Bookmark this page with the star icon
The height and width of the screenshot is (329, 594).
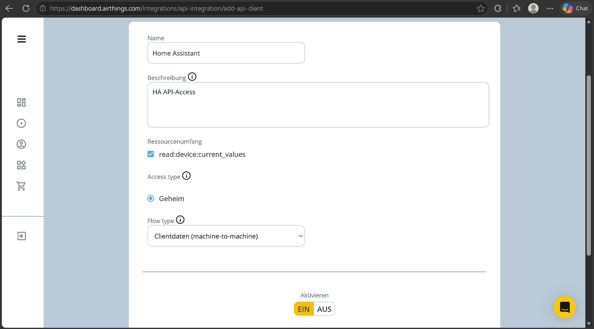coord(481,8)
